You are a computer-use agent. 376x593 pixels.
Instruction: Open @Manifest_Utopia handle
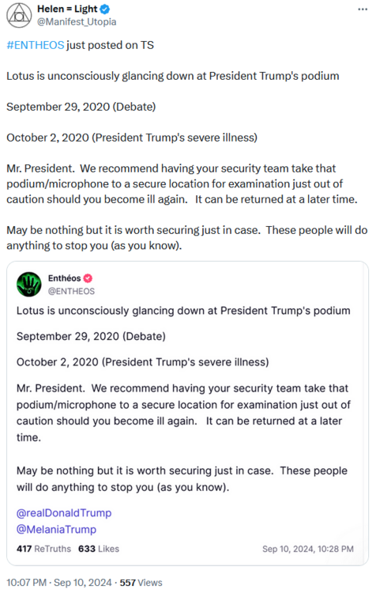(x=77, y=22)
